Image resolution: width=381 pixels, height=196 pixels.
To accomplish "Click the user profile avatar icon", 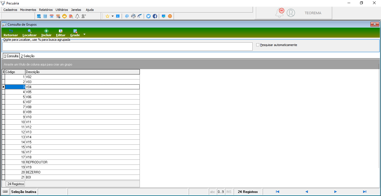I will (x=291, y=13).
